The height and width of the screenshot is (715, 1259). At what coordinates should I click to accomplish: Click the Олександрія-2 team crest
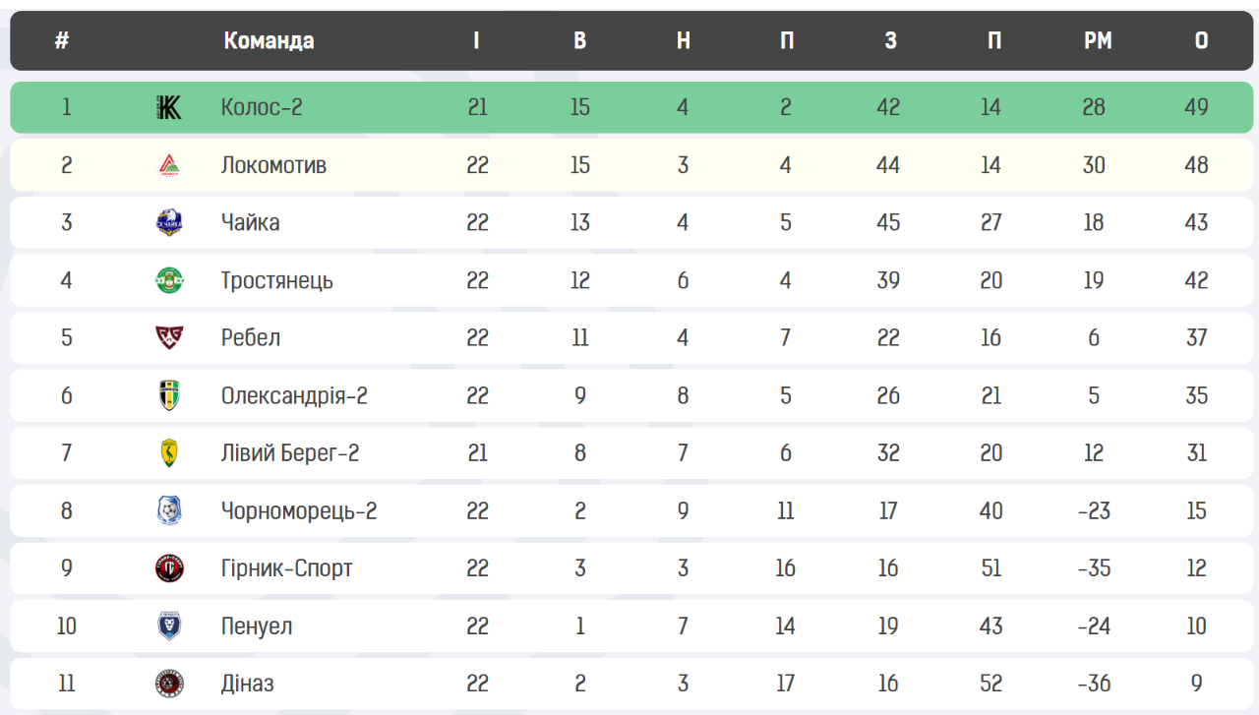pyautogui.click(x=169, y=395)
